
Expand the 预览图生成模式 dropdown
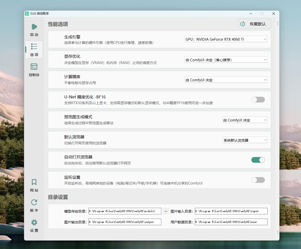click(245, 120)
